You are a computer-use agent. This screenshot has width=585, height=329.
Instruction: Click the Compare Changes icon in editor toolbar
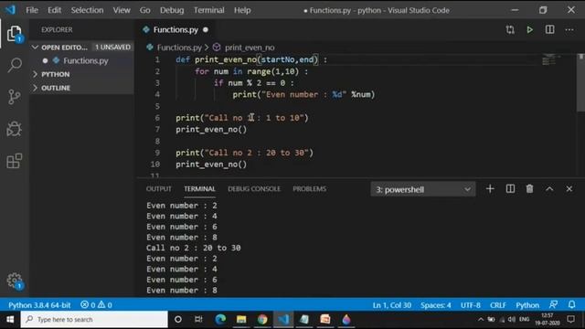point(510,30)
